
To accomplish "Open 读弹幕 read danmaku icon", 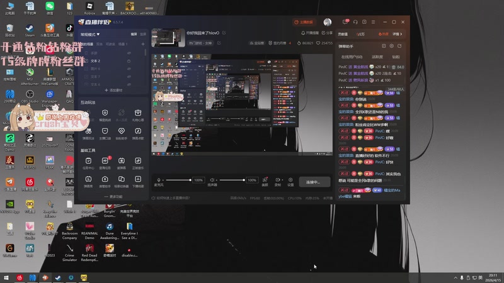I will click(121, 161).
